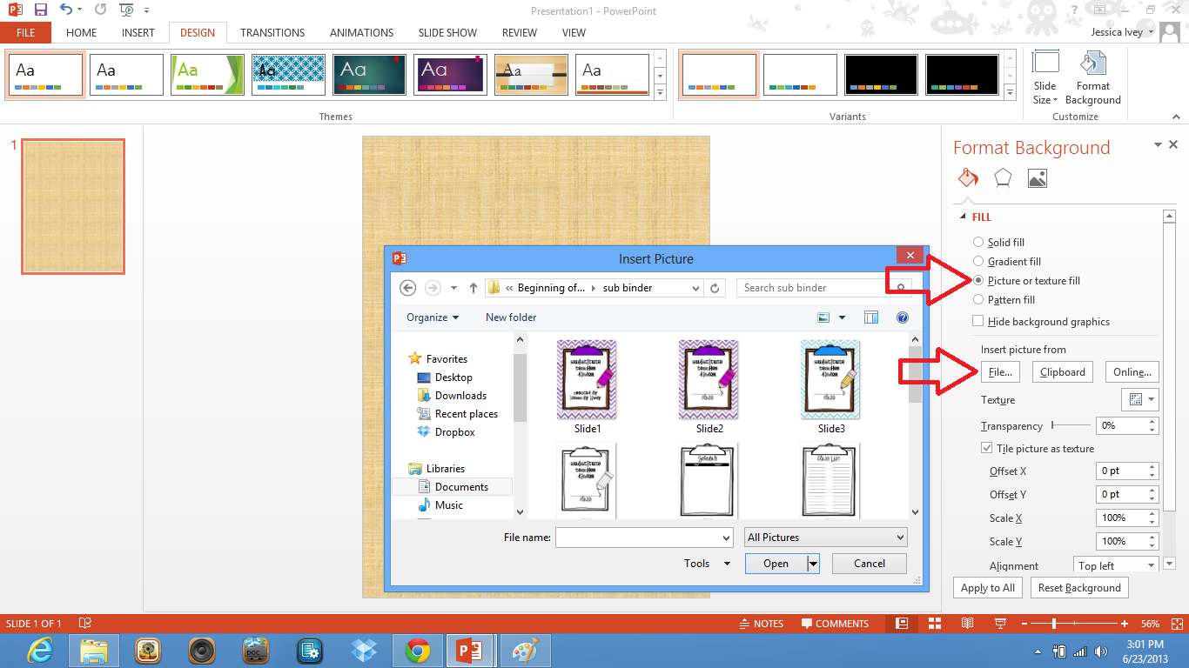1189x668 pixels.
Task: Refresh the sub binder folder listing
Action: (715, 288)
